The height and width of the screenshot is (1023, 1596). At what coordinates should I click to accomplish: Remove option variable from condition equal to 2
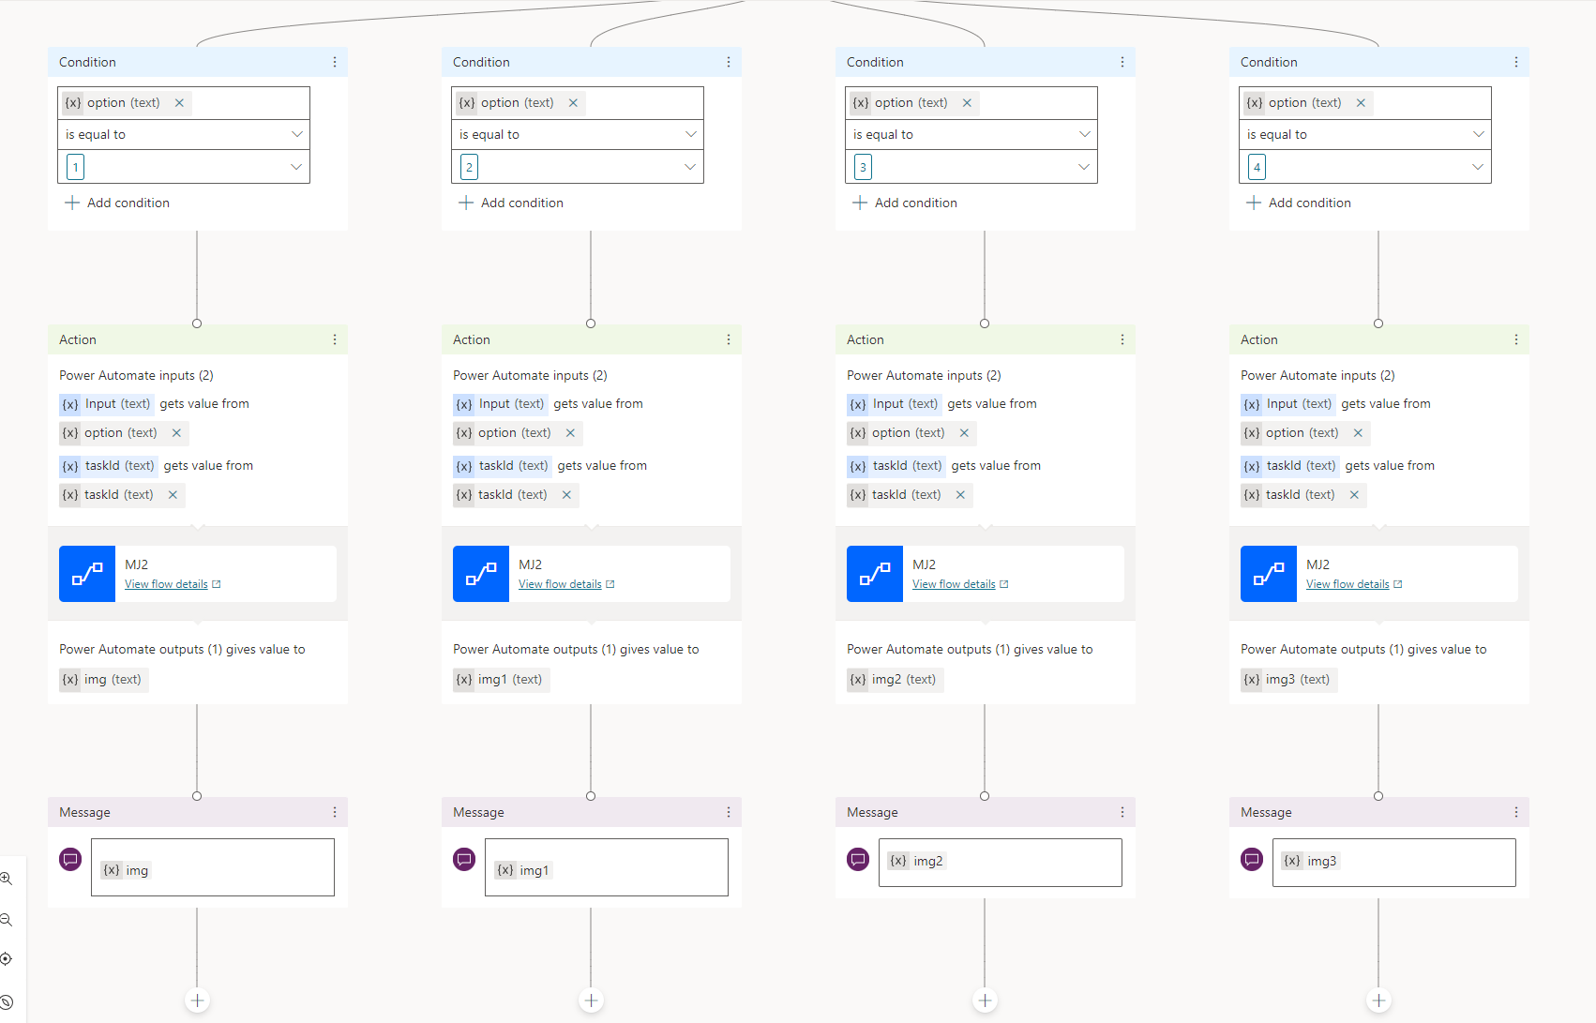point(573,103)
